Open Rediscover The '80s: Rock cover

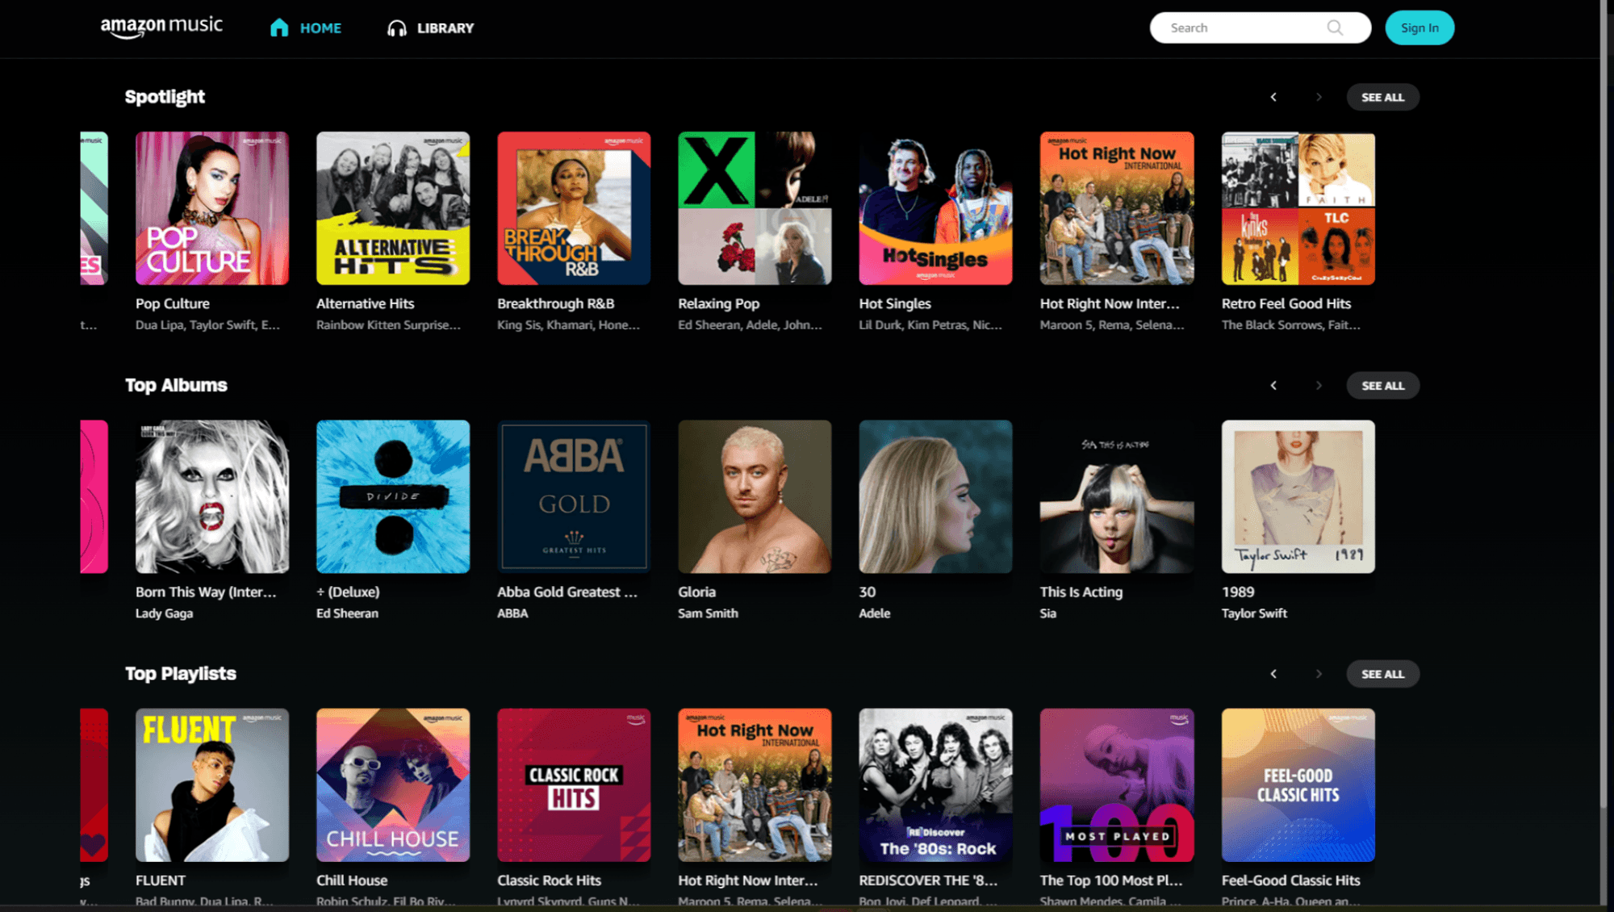[935, 785]
